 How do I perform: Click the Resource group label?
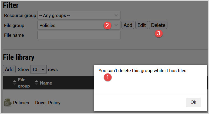pyautogui.click(x=20, y=15)
